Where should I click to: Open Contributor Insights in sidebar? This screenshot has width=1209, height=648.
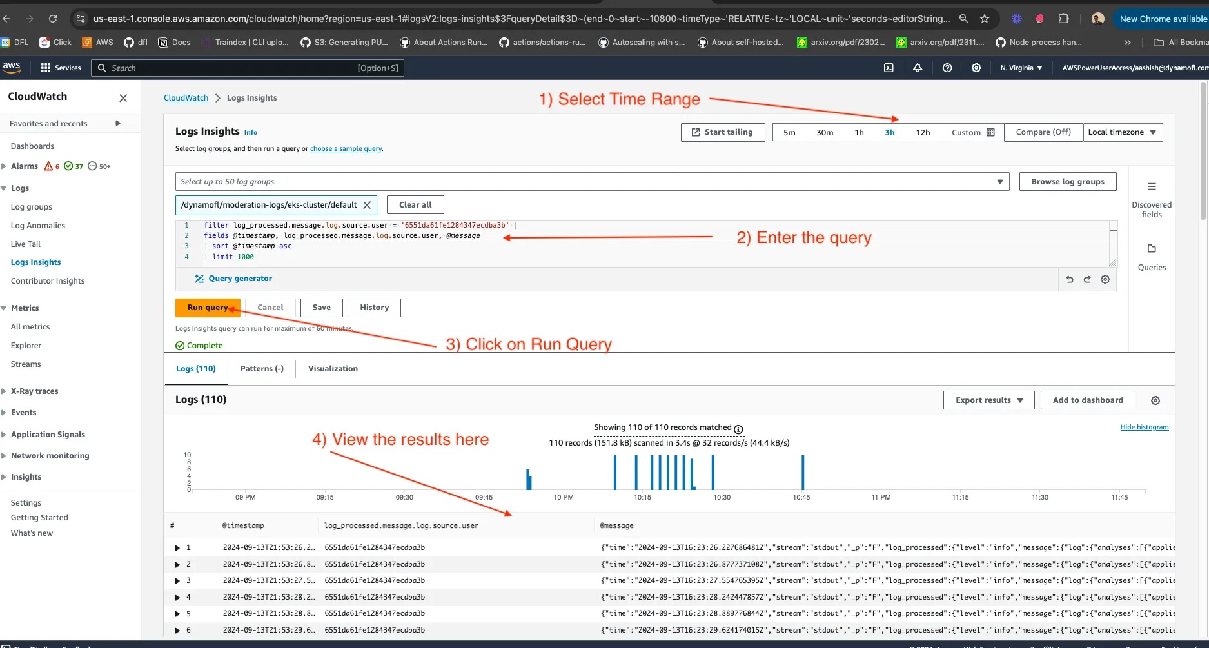tap(48, 281)
